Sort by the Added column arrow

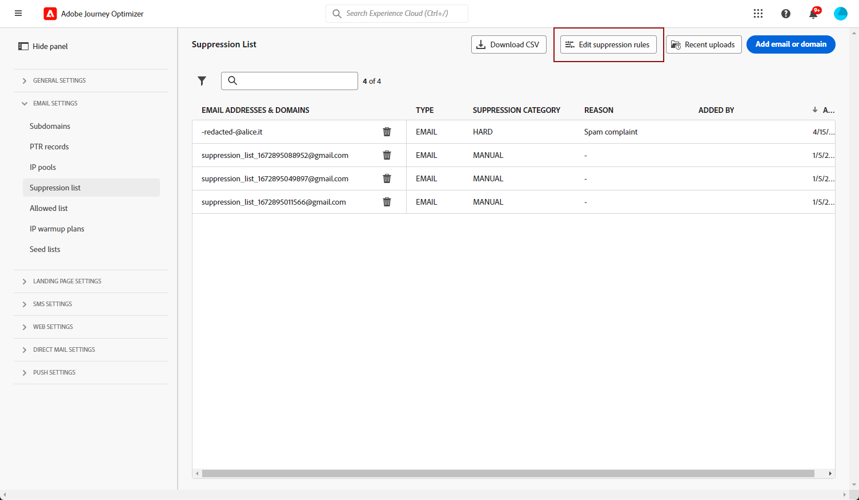(815, 110)
